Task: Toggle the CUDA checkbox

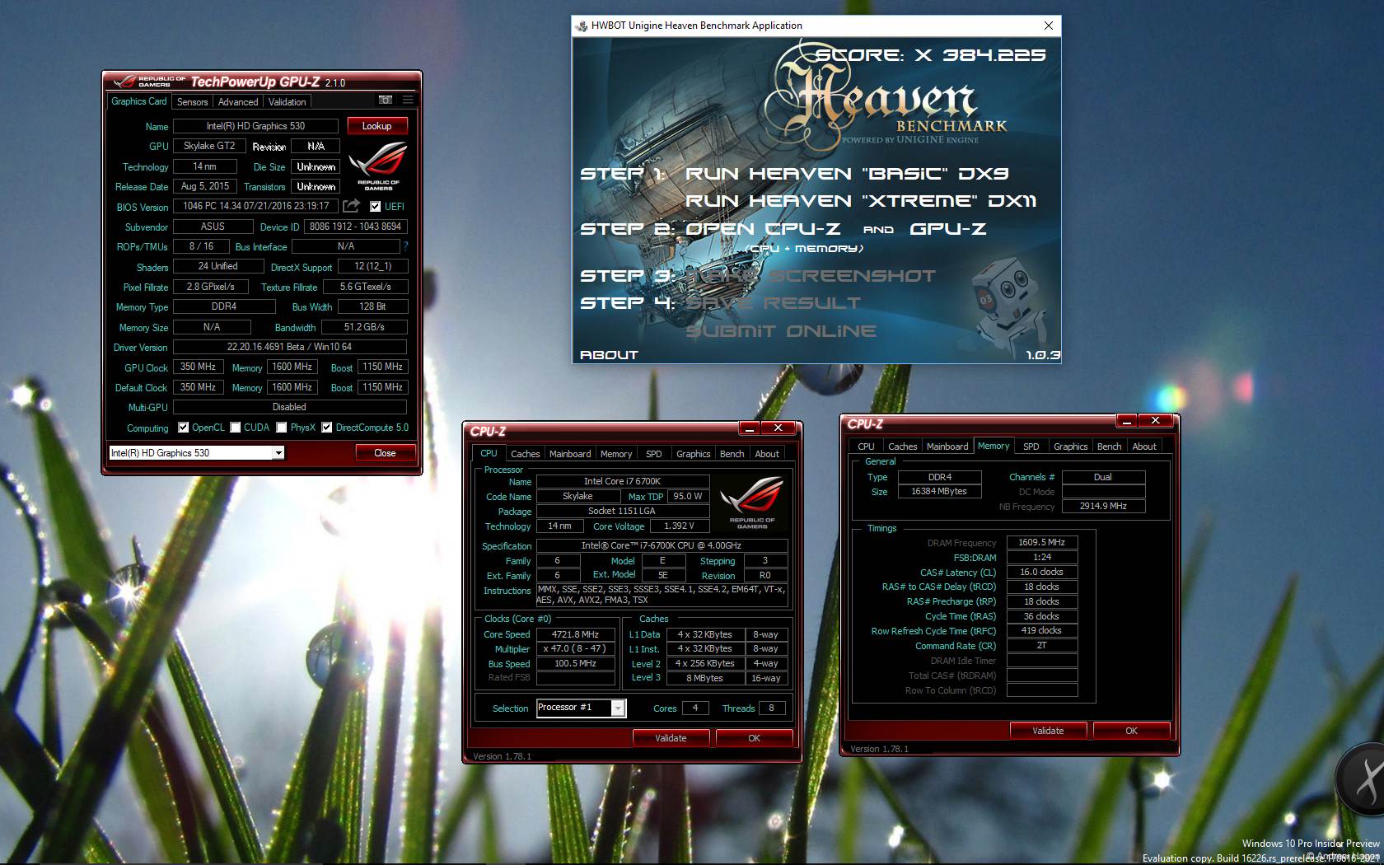Action: coord(236,428)
